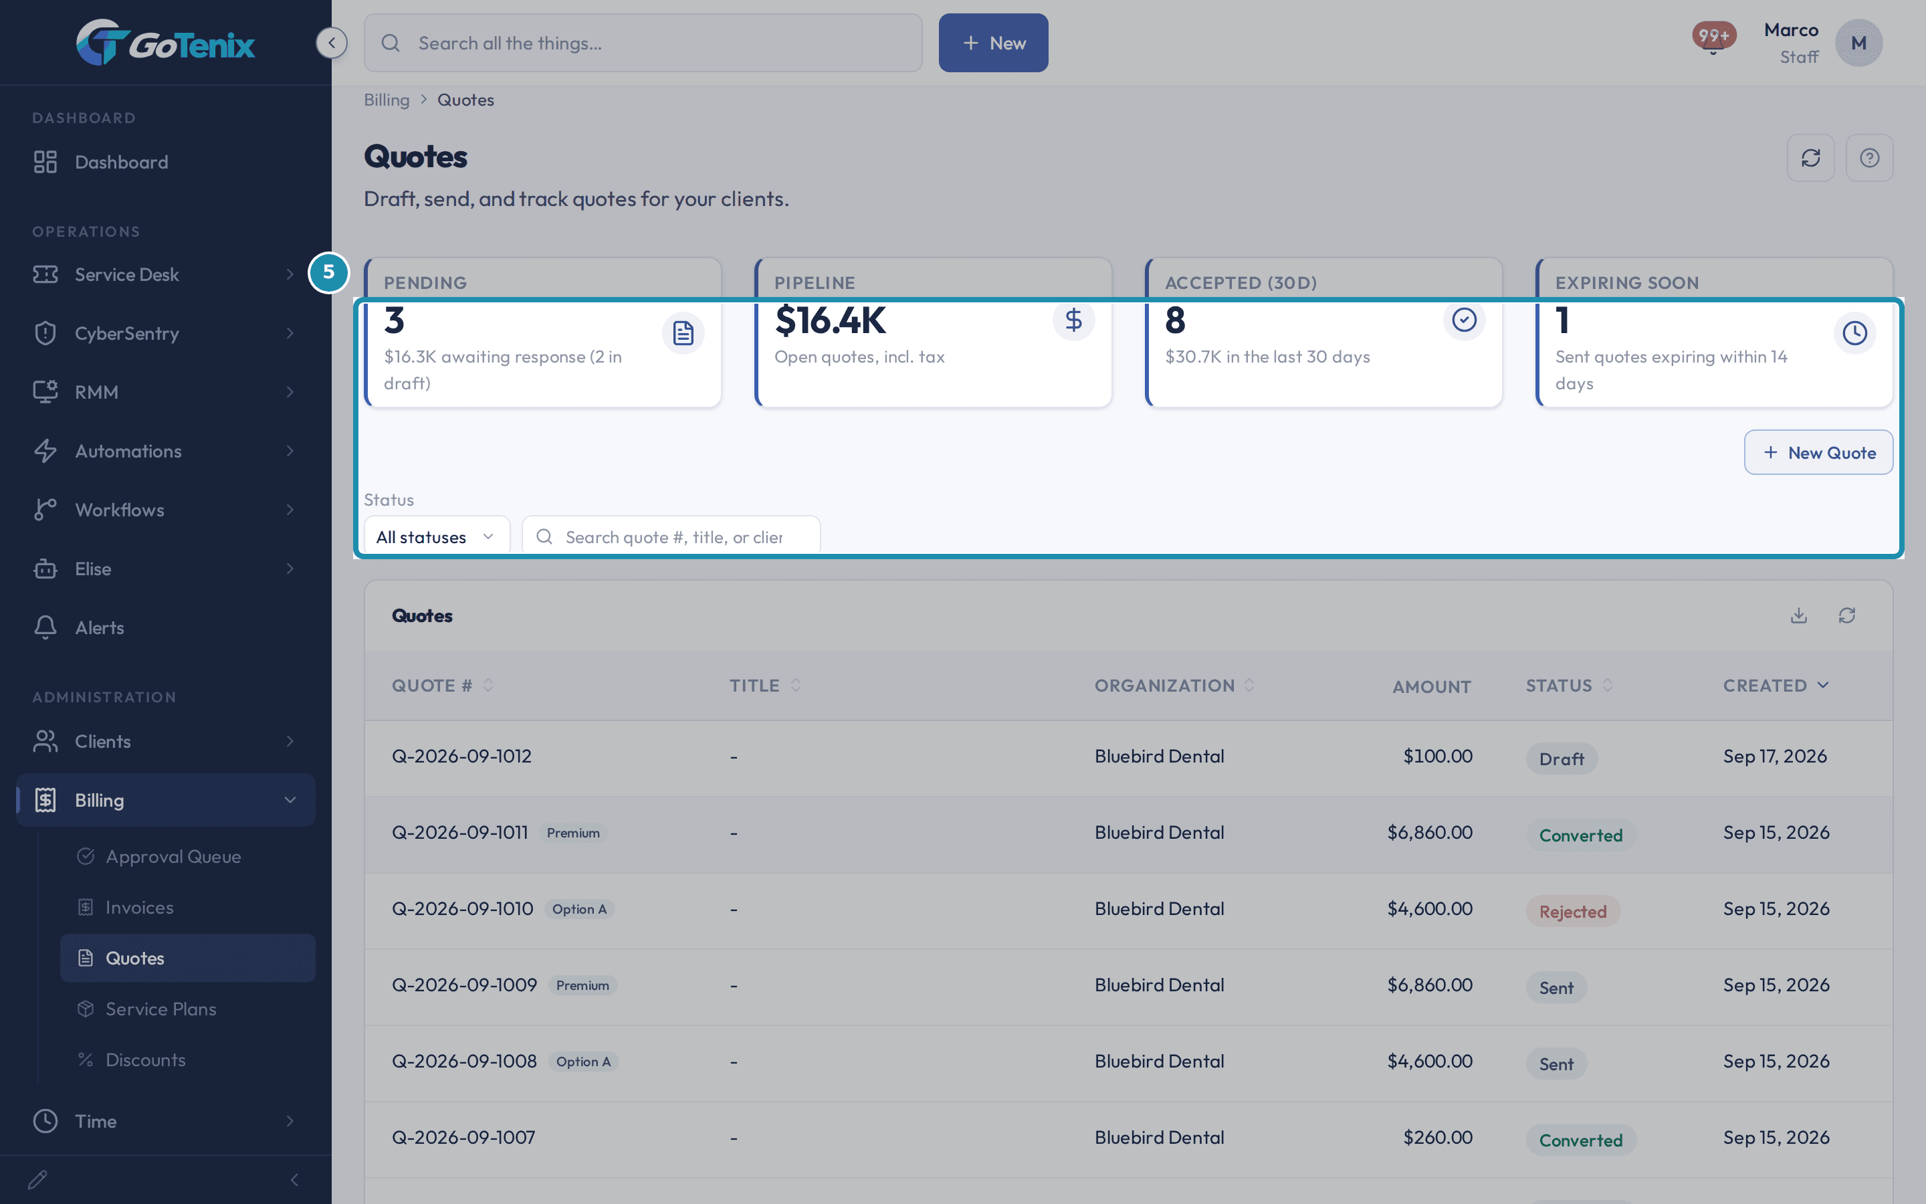Go to Approval Queue under Billing
Image resolution: width=1926 pixels, height=1204 pixels.
point(188,857)
